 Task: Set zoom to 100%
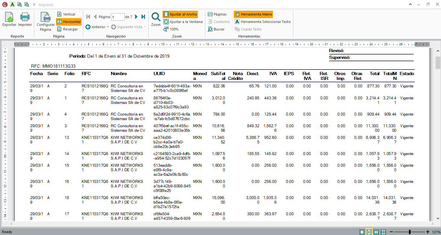click(171, 29)
